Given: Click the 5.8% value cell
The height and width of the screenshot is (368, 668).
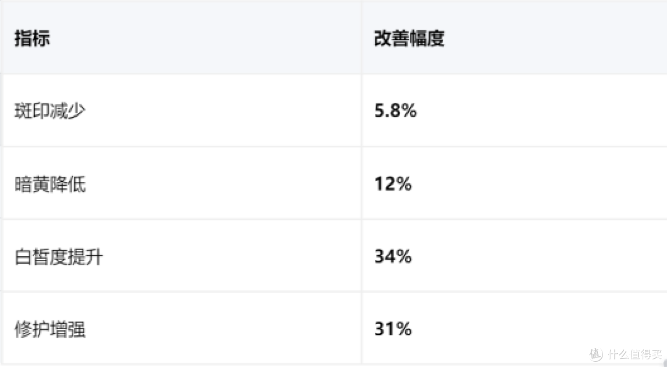Looking at the screenshot, I should (395, 111).
